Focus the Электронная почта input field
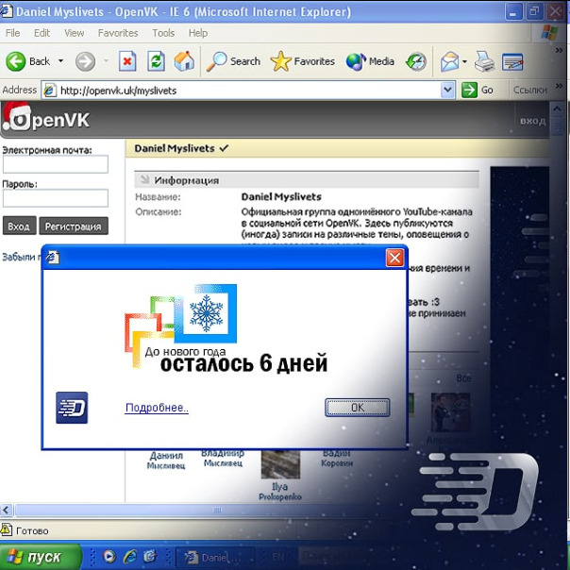Viewport: 570px width, 570px height. pos(56,164)
